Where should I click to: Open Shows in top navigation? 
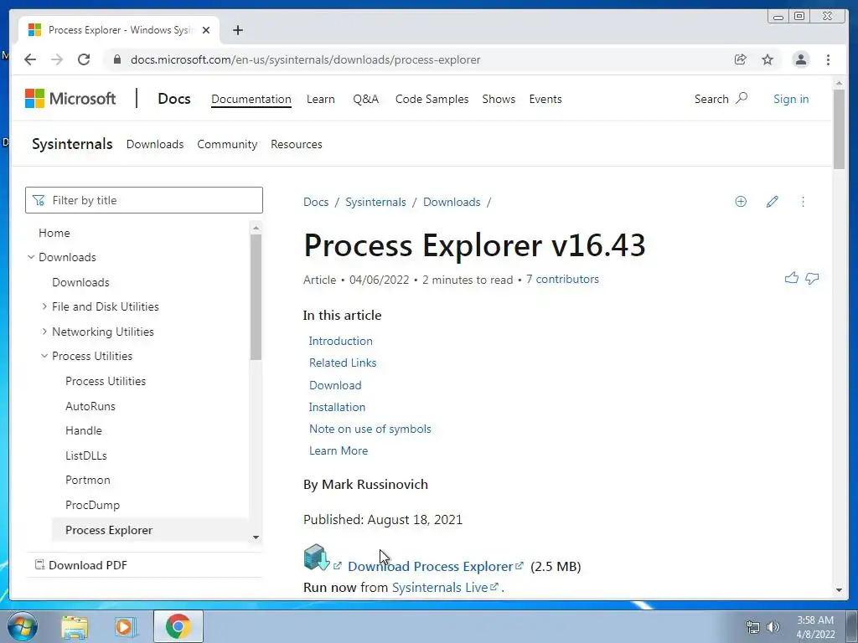tap(499, 99)
